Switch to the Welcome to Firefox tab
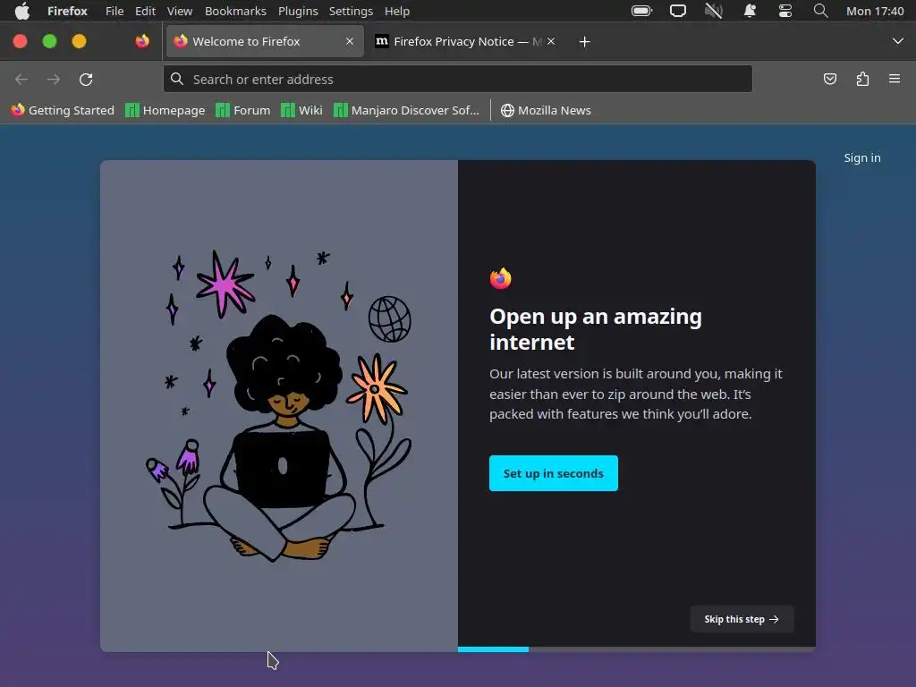Screen dimensions: 916x687 click(265, 41)
